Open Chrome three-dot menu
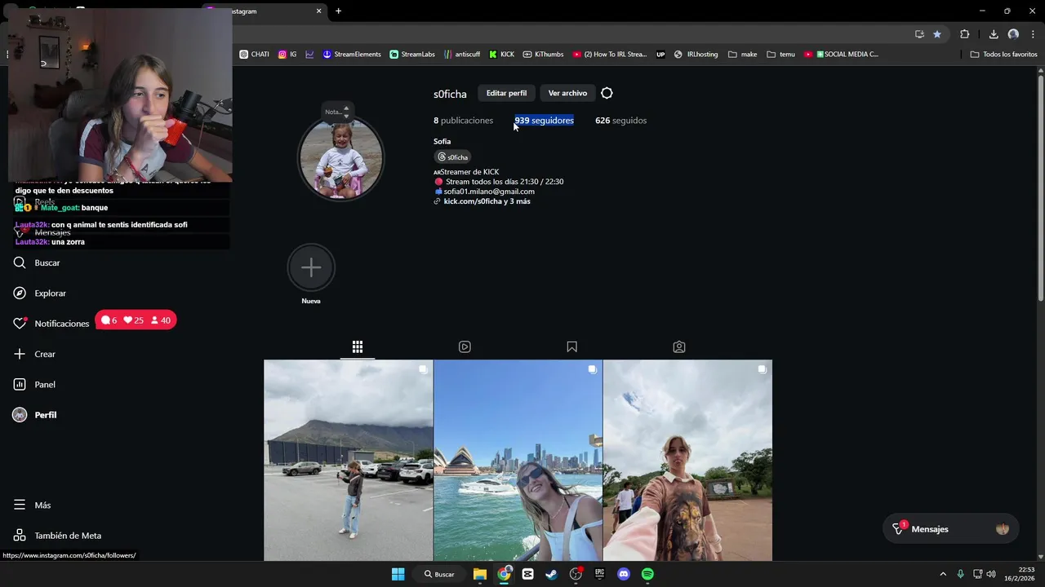The image size is (1045, 587). coord(1033,34)
